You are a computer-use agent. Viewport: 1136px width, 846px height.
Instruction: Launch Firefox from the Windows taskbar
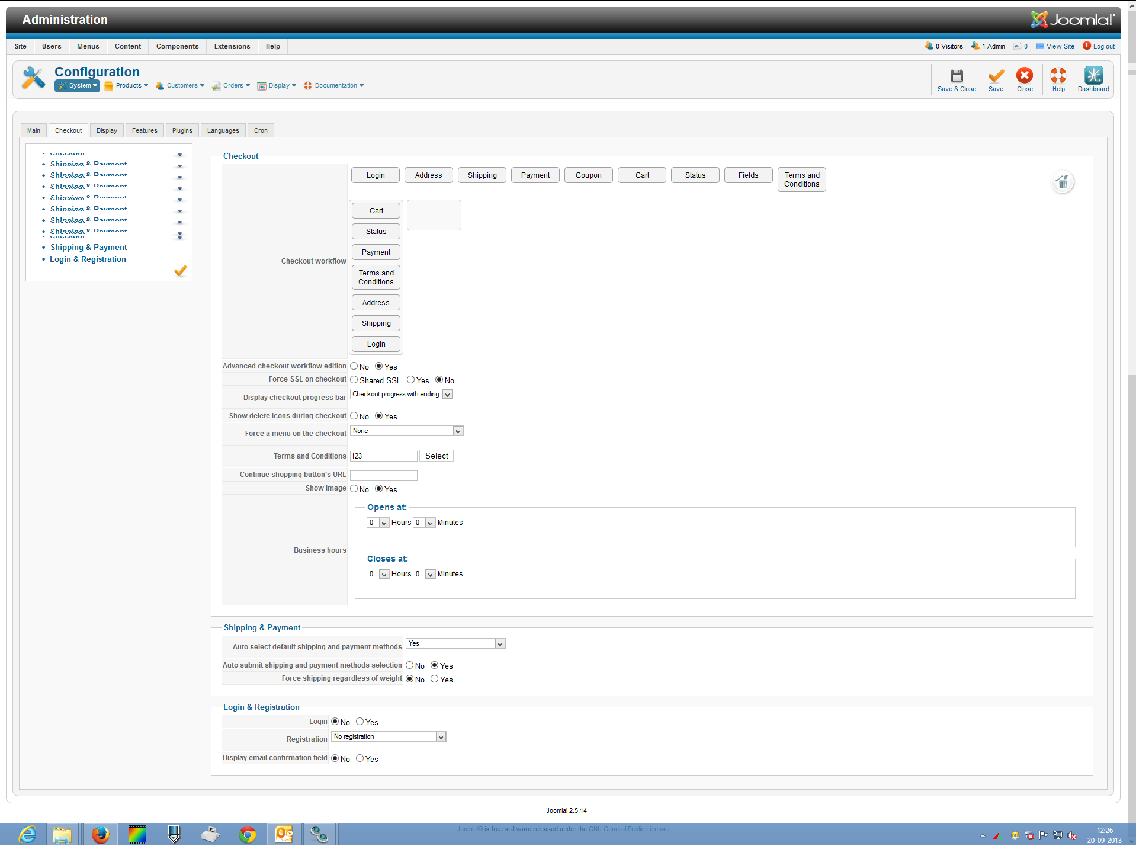[x=101, y=834]
